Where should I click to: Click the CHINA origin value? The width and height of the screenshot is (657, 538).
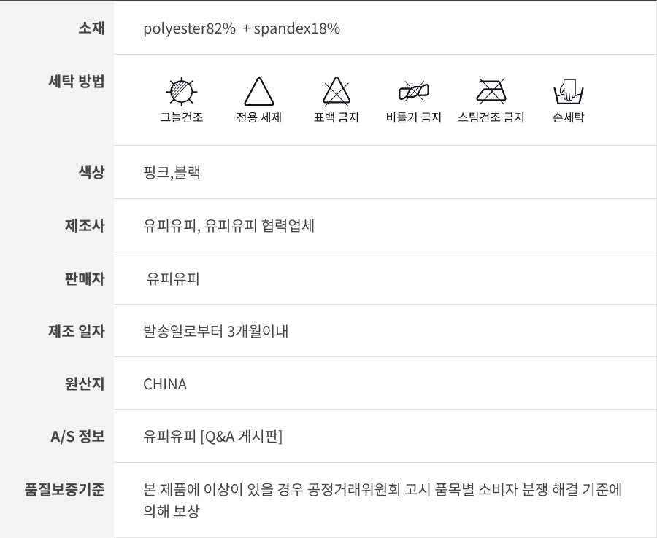[x=165, y=384]
